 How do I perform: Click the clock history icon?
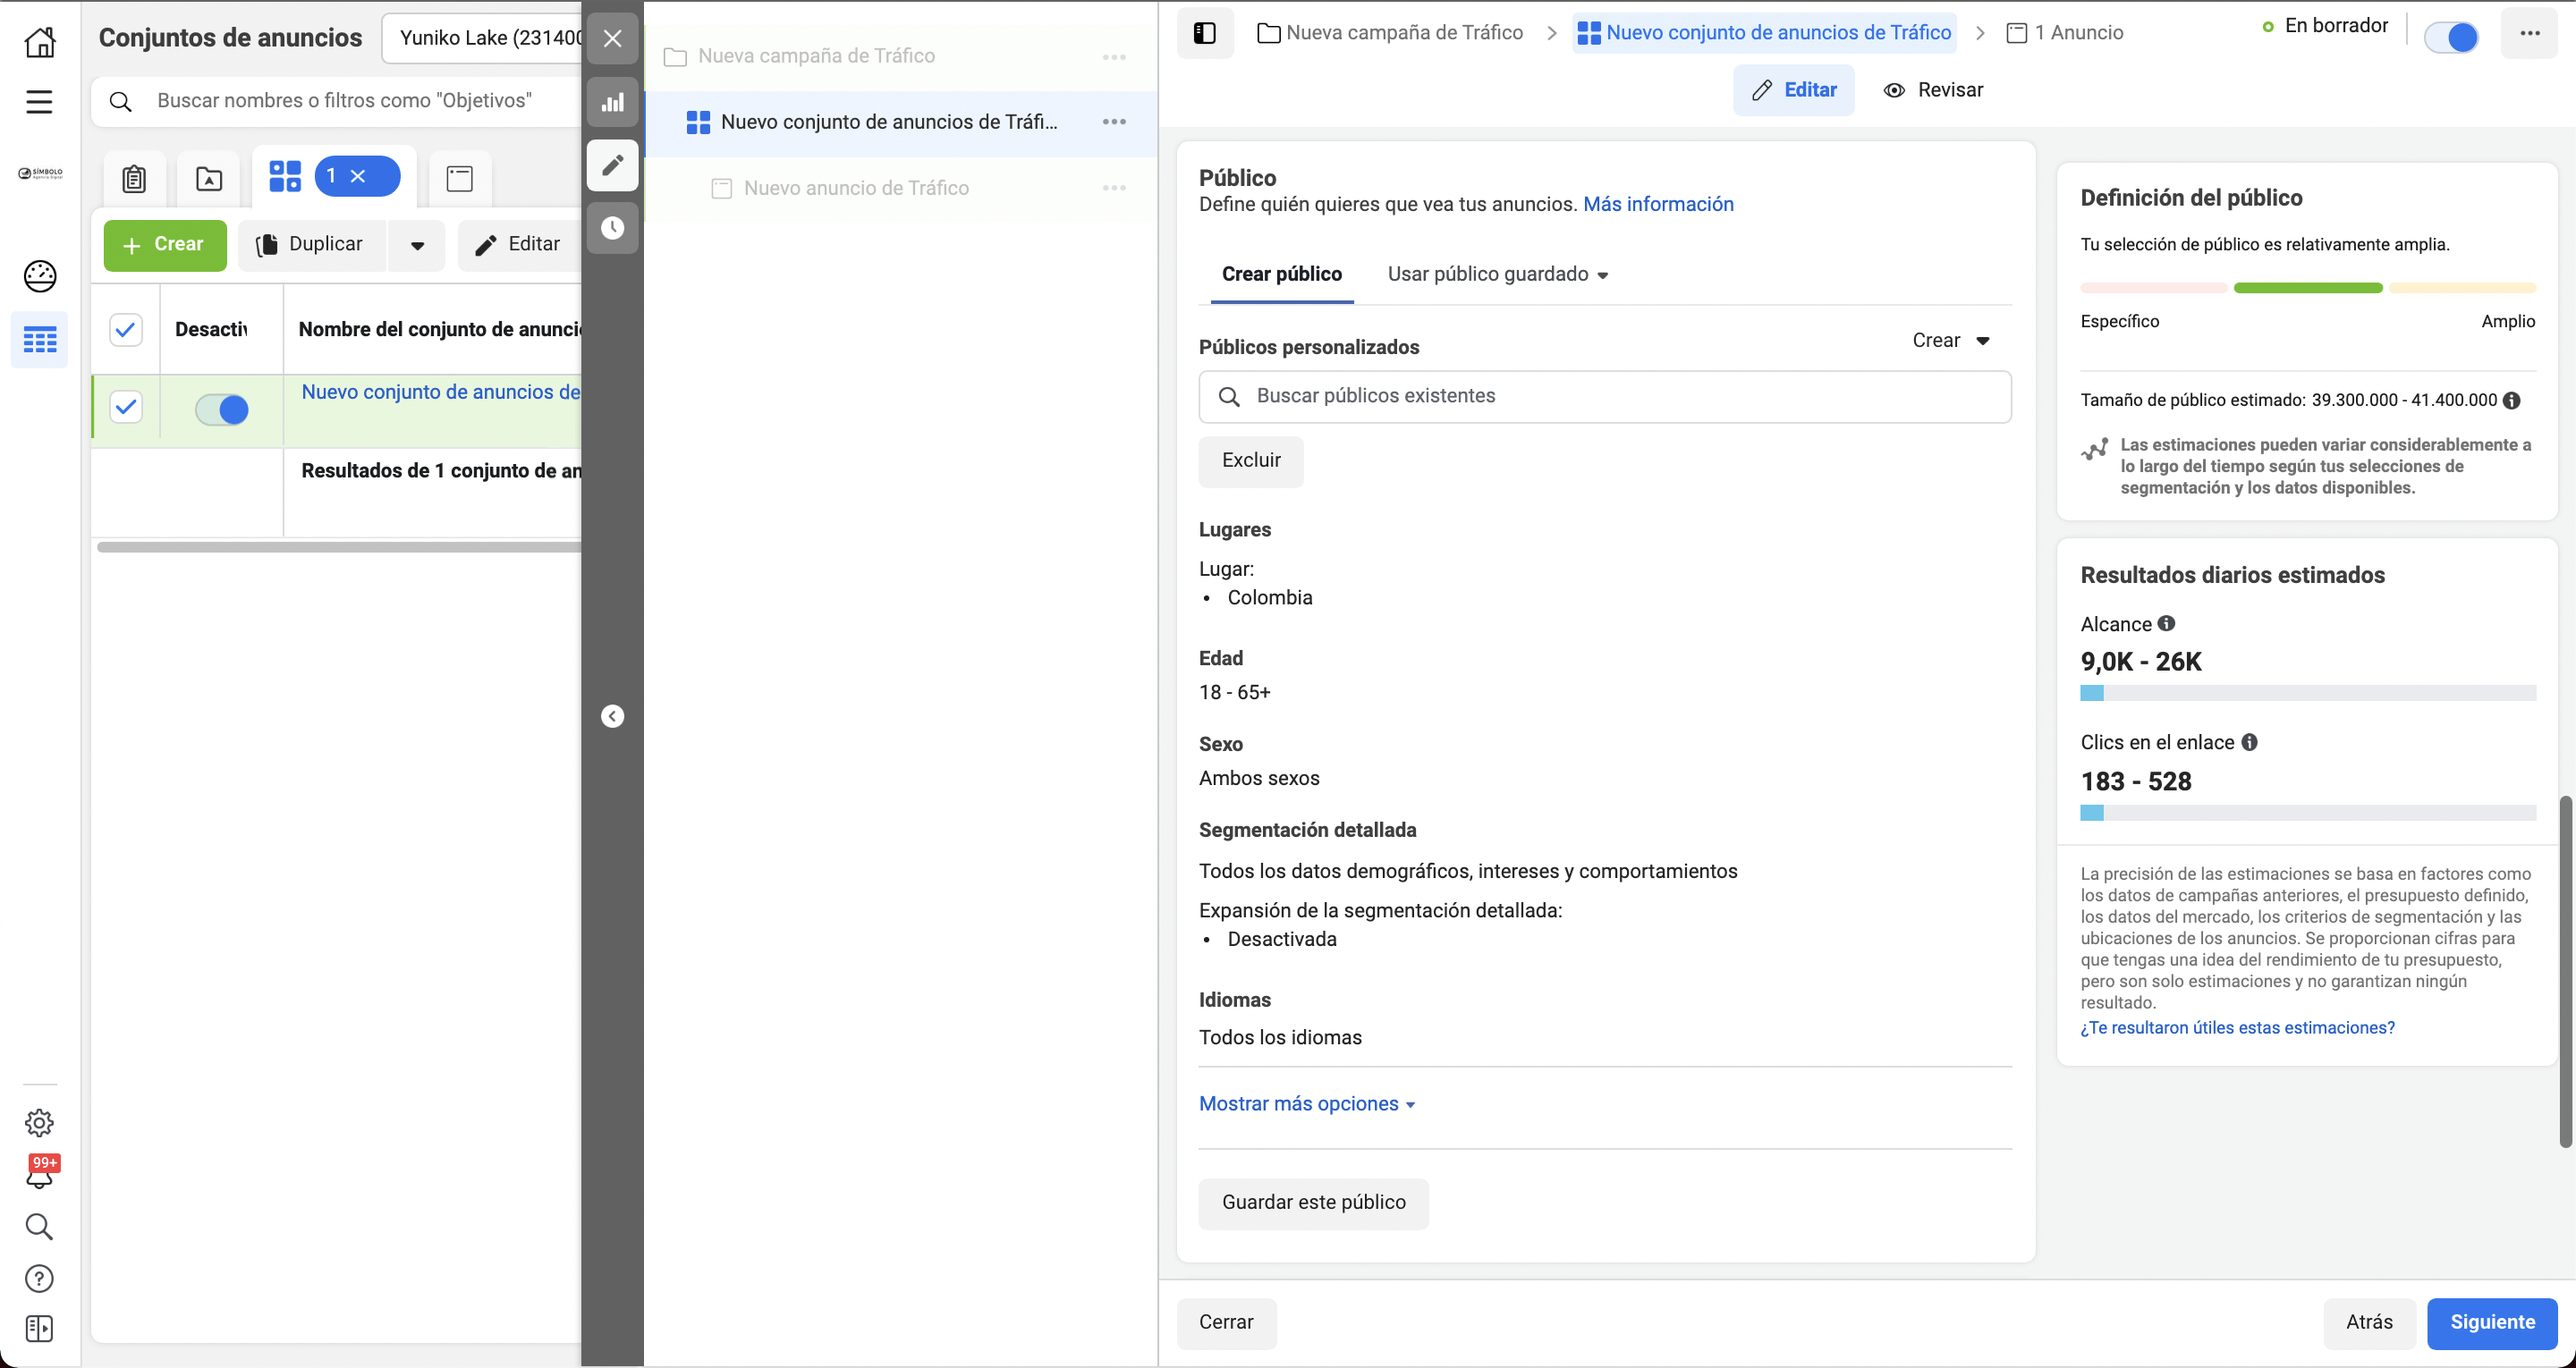(612, 228)
